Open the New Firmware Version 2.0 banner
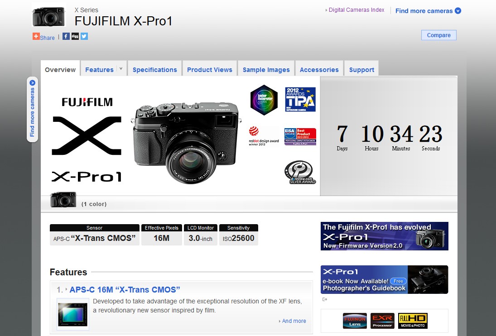The width and height of the screenshot is (496, 336). pyautogui.click(x=384, y=236)
